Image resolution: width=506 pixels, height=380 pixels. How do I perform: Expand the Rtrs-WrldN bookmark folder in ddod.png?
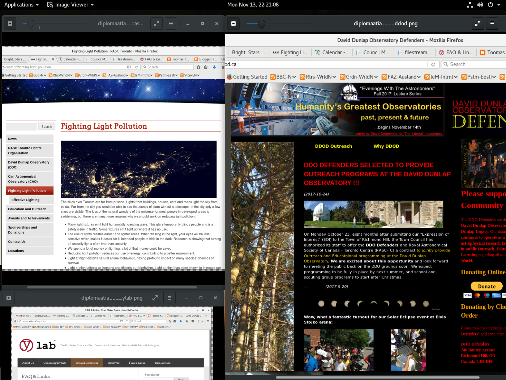coord(318,77)
